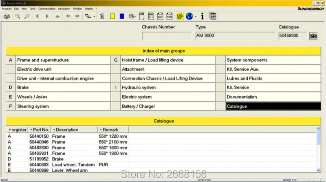Screen dimensions: 326x182
Task: Open the View menu
Action: [x=24, y=9]
